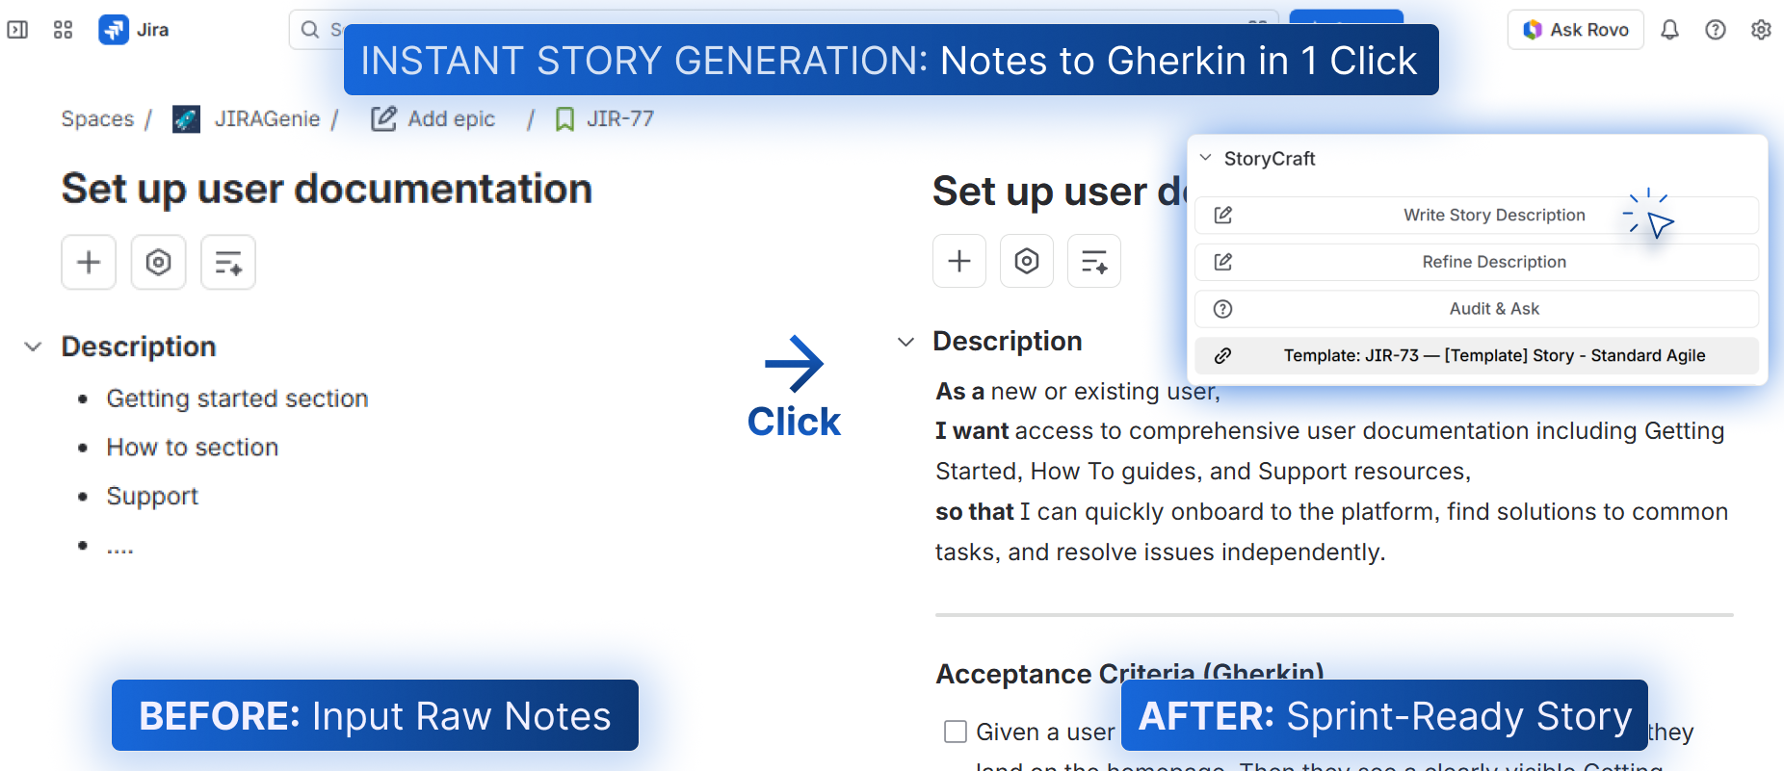This screenshot has height=771, width=1784.
Task: Collapse the right Description section chevron
Action: click(x=905, y=342)
